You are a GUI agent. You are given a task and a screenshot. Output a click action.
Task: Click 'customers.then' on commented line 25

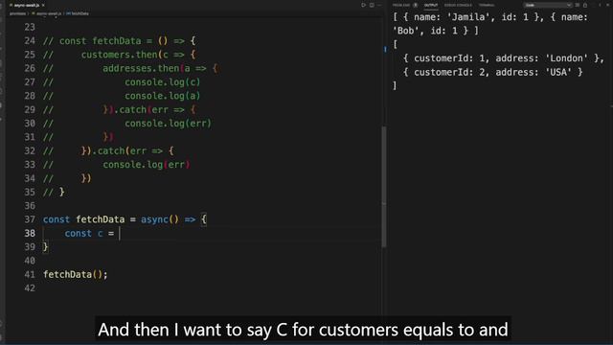point(119,55)
